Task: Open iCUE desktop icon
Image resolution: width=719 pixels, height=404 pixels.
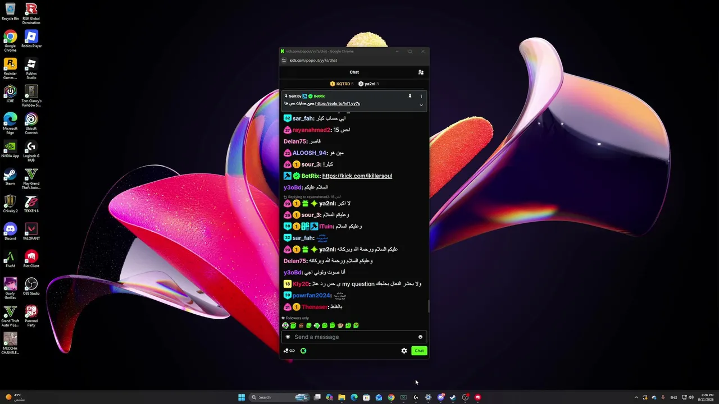Action: point(10,94)
